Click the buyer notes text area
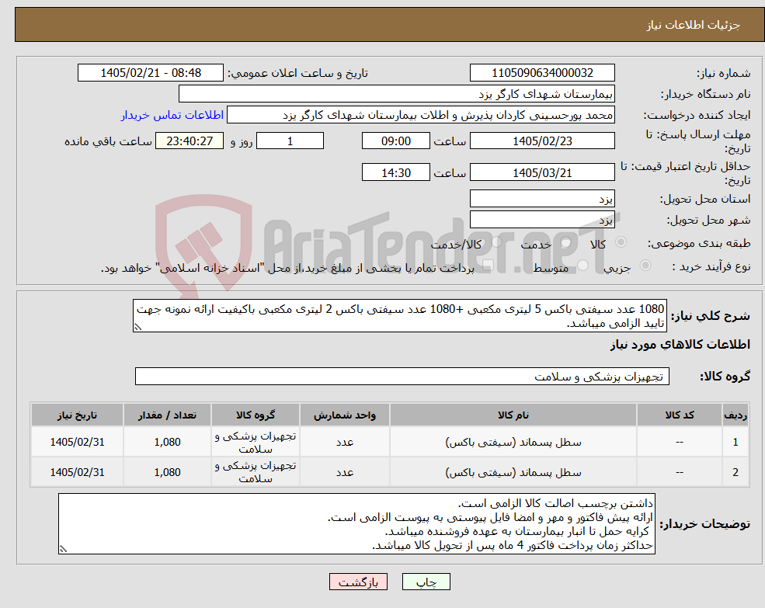 click(356, 523)
